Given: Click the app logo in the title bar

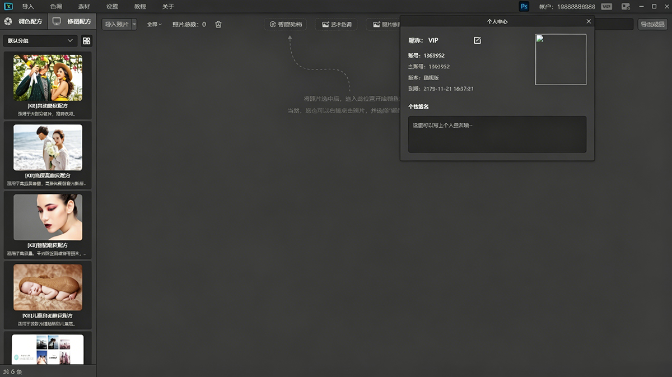Looking at the screenshot, I should [x=7, y=7].
